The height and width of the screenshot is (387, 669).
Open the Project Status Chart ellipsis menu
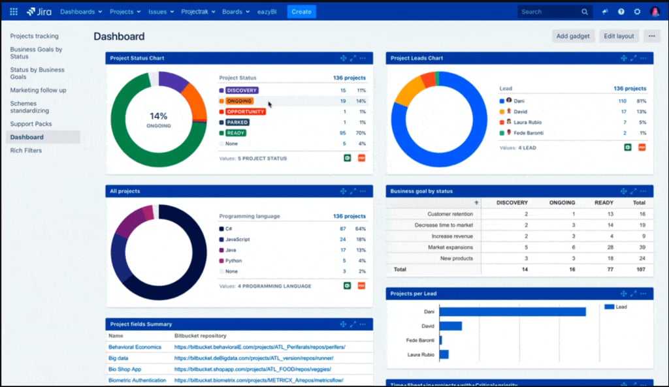click(x=364, y=57)
